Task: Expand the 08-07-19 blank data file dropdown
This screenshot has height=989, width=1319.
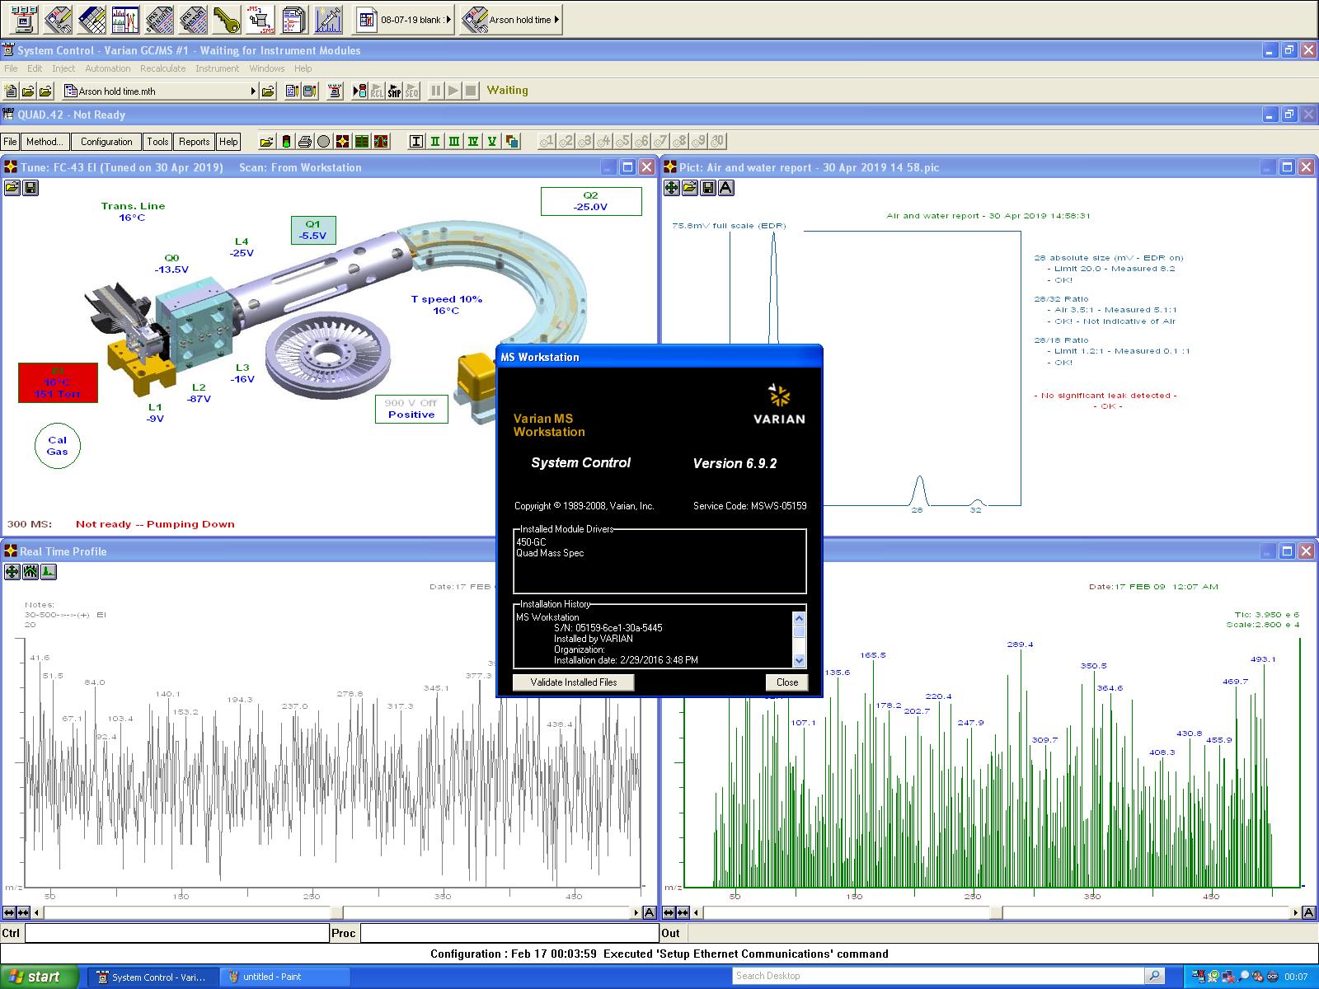Action: pyautogui.click(x=448, y=20)
